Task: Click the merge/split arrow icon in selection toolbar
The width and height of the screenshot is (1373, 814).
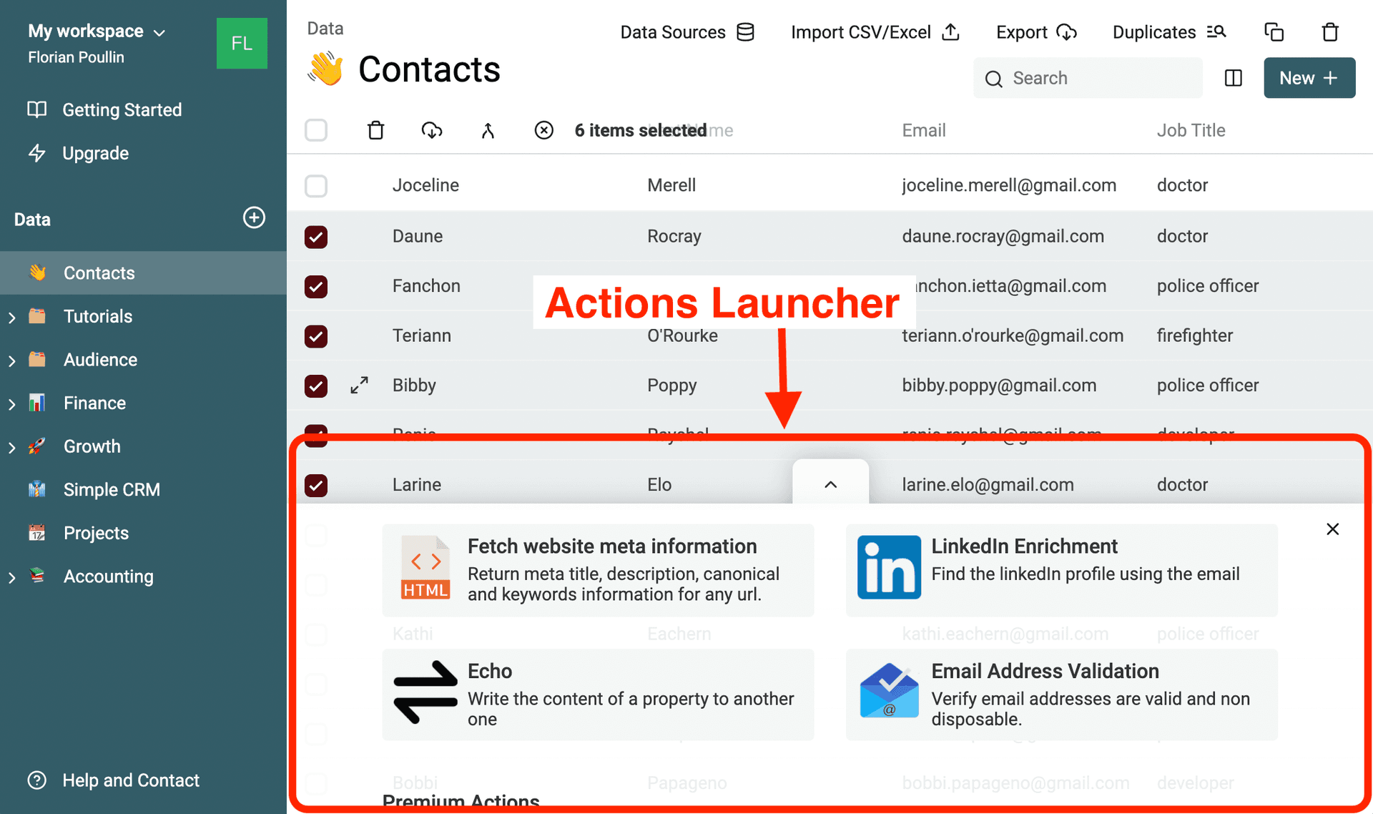Action: click(488, 130)
